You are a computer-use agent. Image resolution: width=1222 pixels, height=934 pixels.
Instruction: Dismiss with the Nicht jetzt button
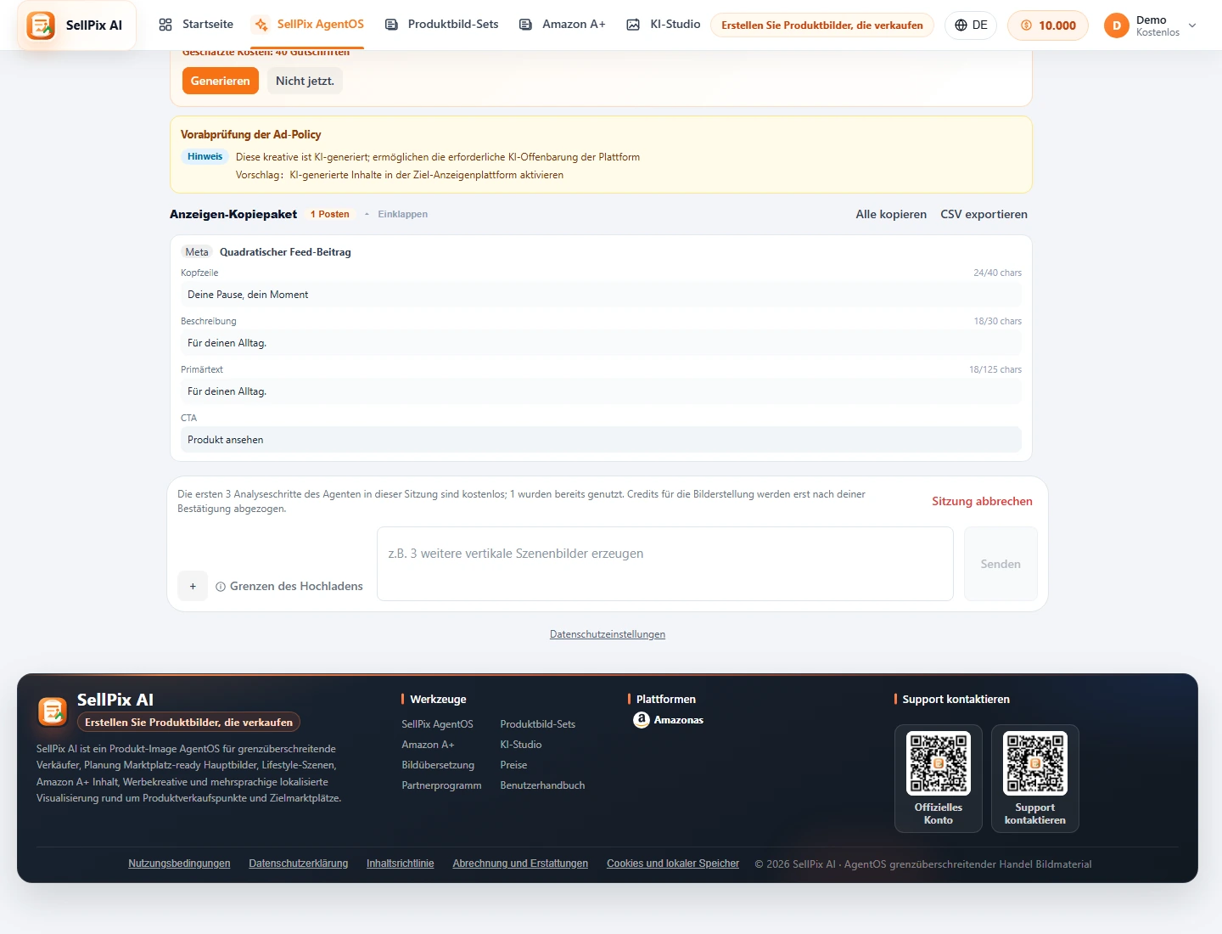tap(305, 81)
